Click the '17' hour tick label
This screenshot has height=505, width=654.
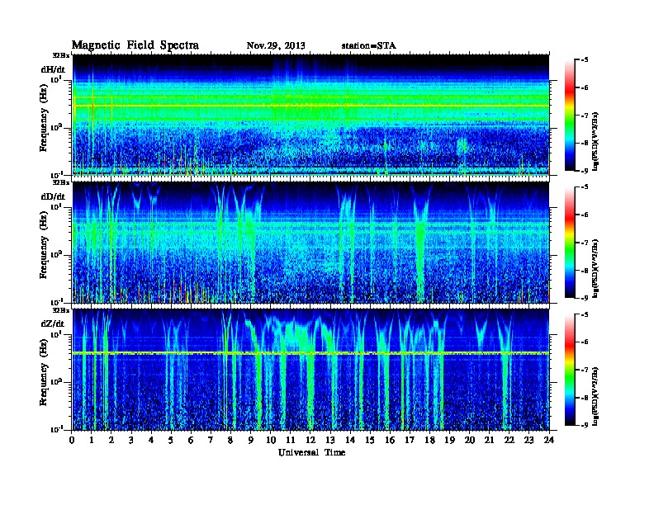coord(410,440)
